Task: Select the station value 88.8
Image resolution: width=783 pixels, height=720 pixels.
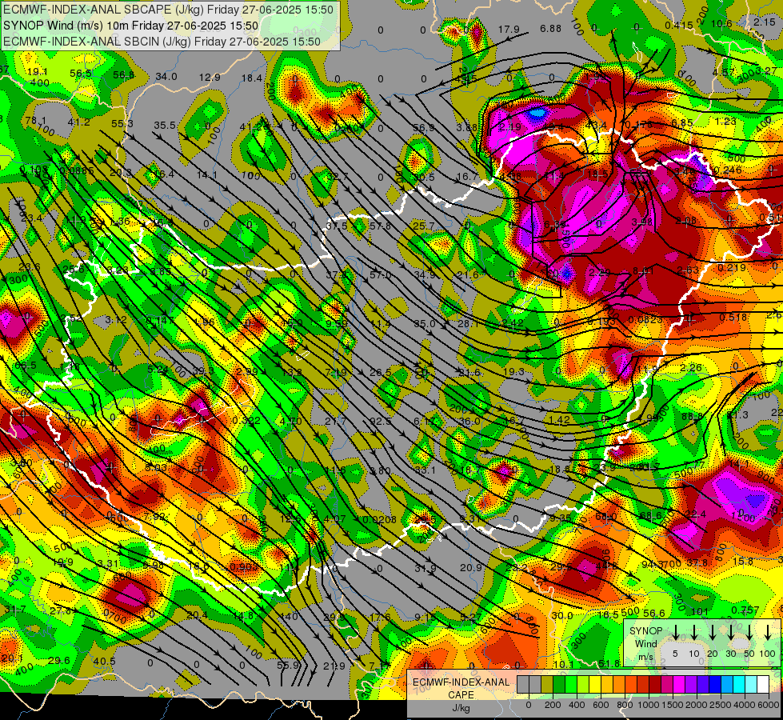Action: (x=692, y=416)
